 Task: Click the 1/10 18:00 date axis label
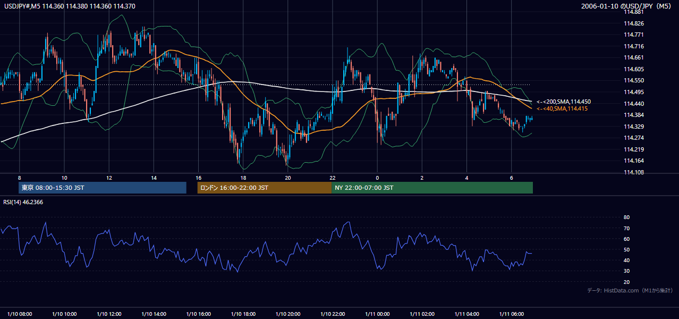243,314
